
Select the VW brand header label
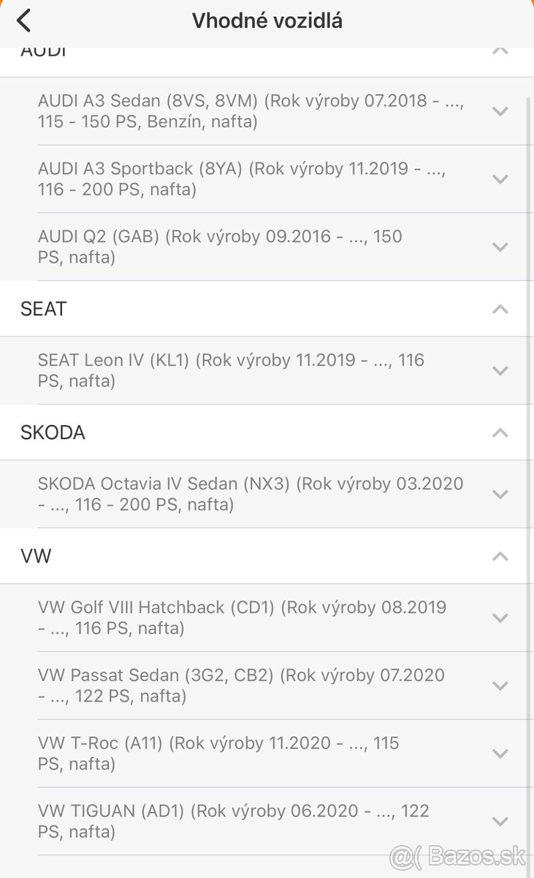coord(36,556)
